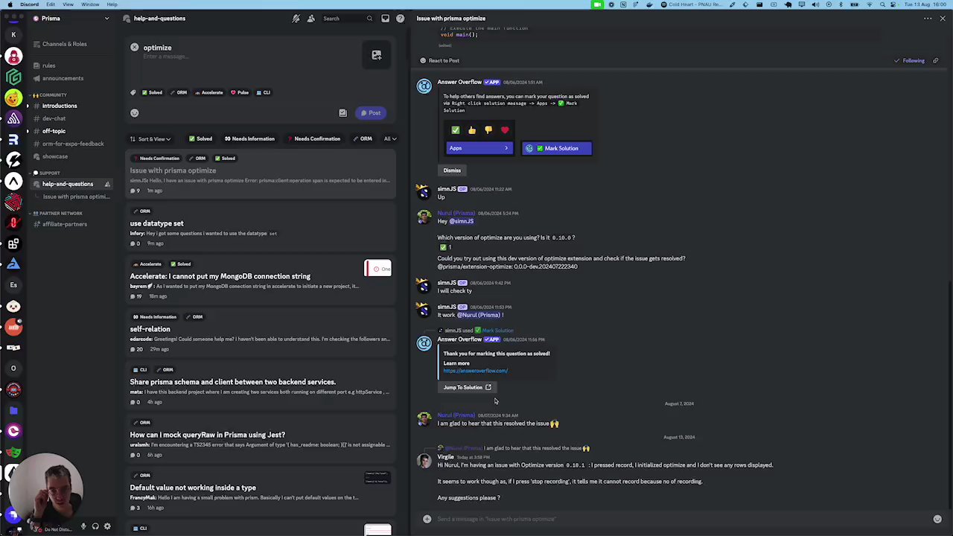Filter posts by Solved tag

coord(200,138)
